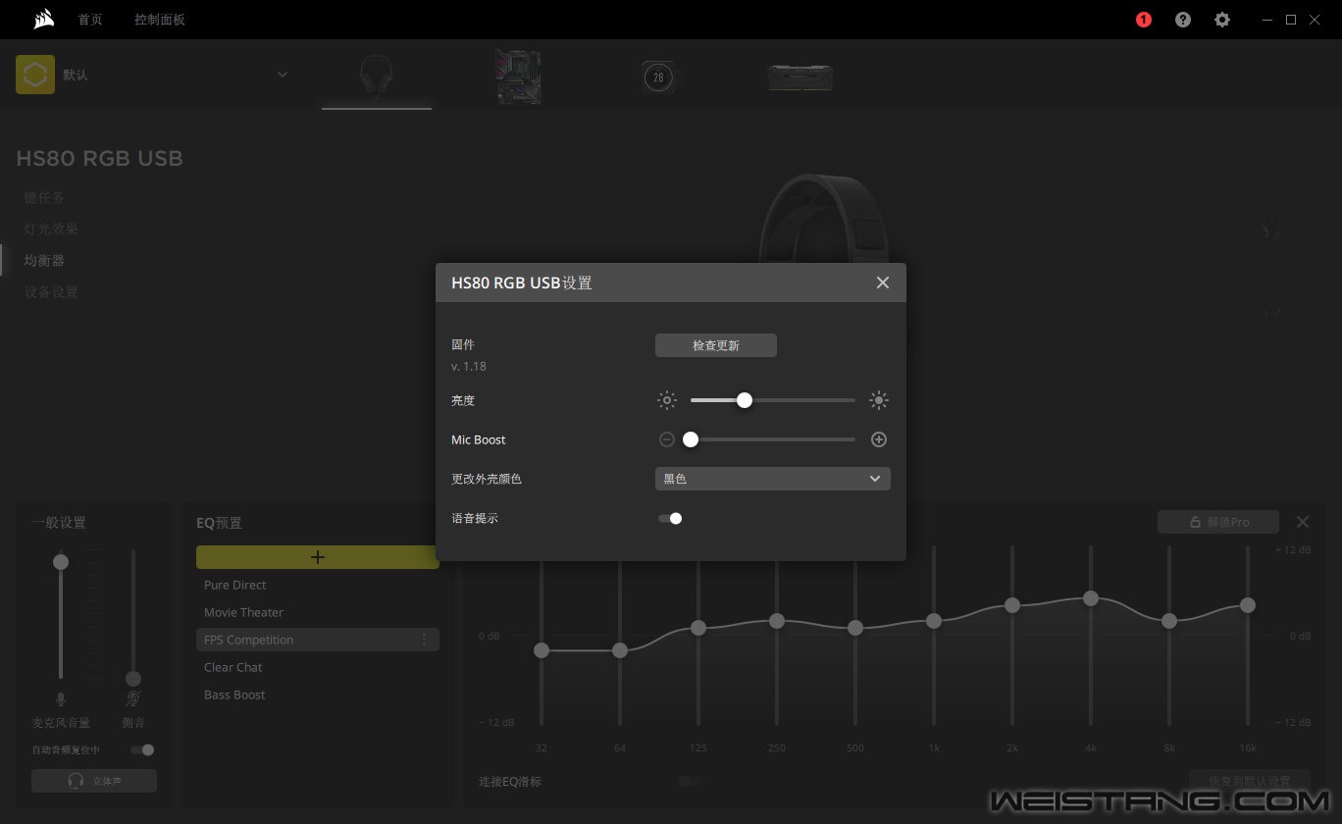Toggle the link EQ sliders switch
This screenshot has width=1342, height=824.
[690, 781]
